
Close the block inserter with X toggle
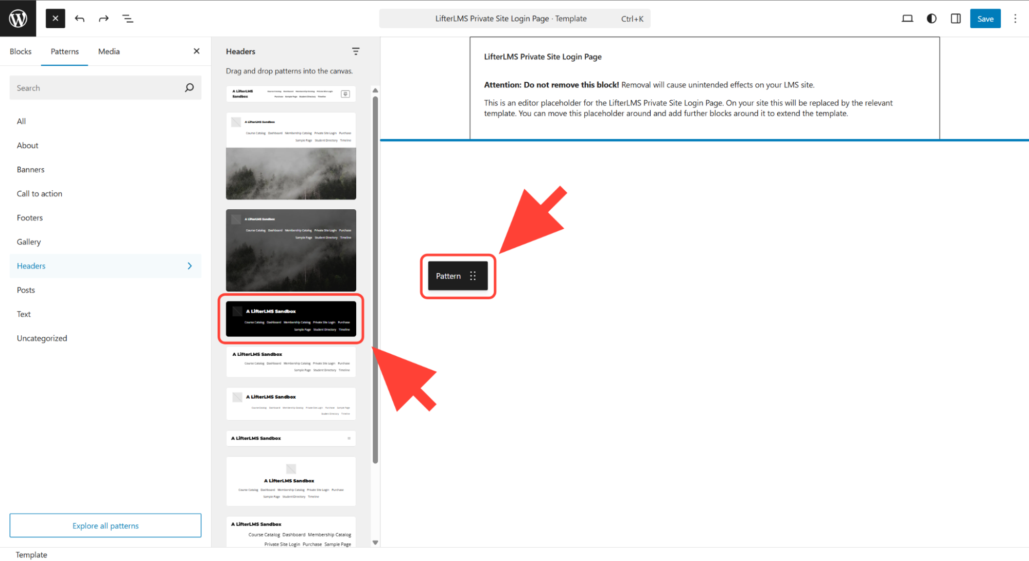[x=55, y=19]
